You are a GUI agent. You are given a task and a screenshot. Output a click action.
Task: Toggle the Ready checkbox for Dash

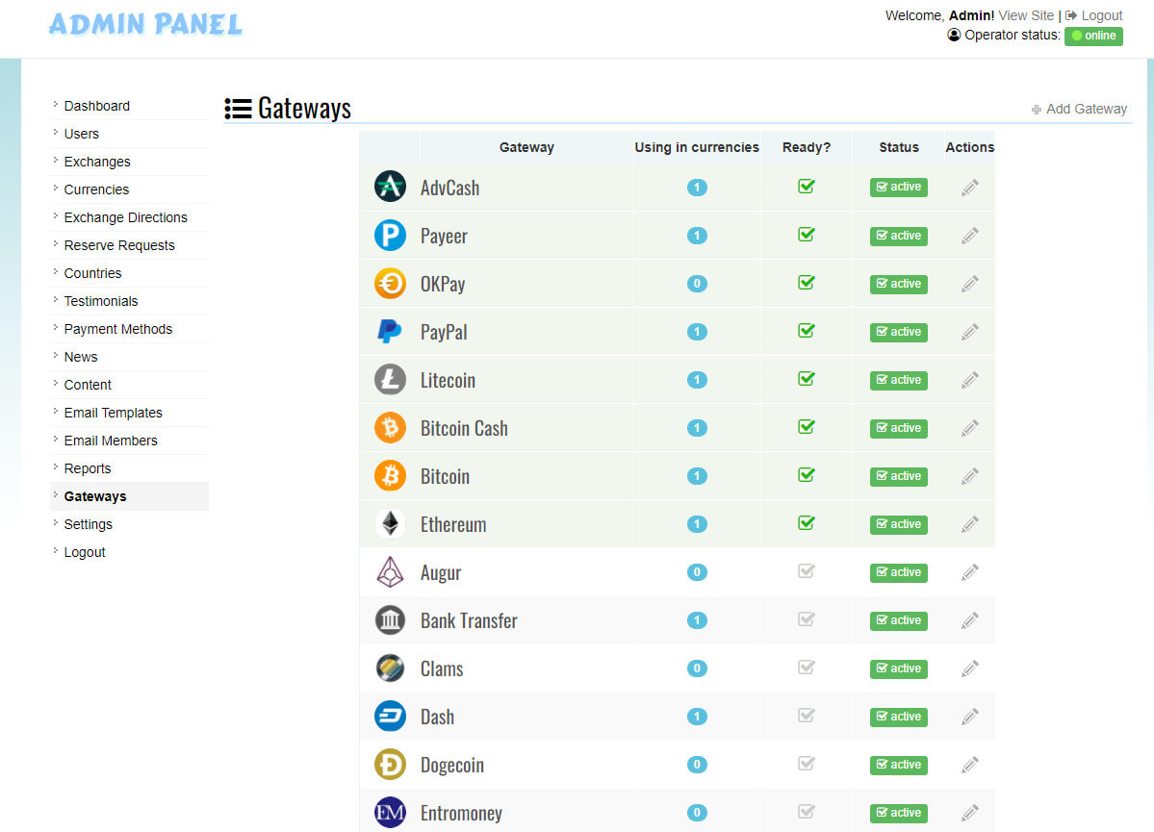pos(807,716)
